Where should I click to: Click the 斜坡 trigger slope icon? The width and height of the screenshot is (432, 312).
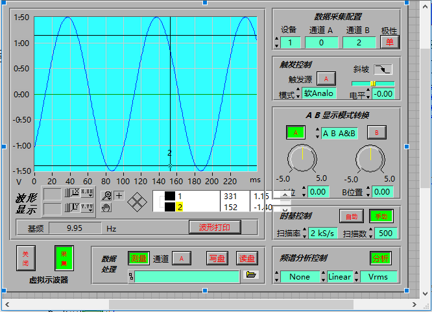pyautogui.click(x=383, y=69)
